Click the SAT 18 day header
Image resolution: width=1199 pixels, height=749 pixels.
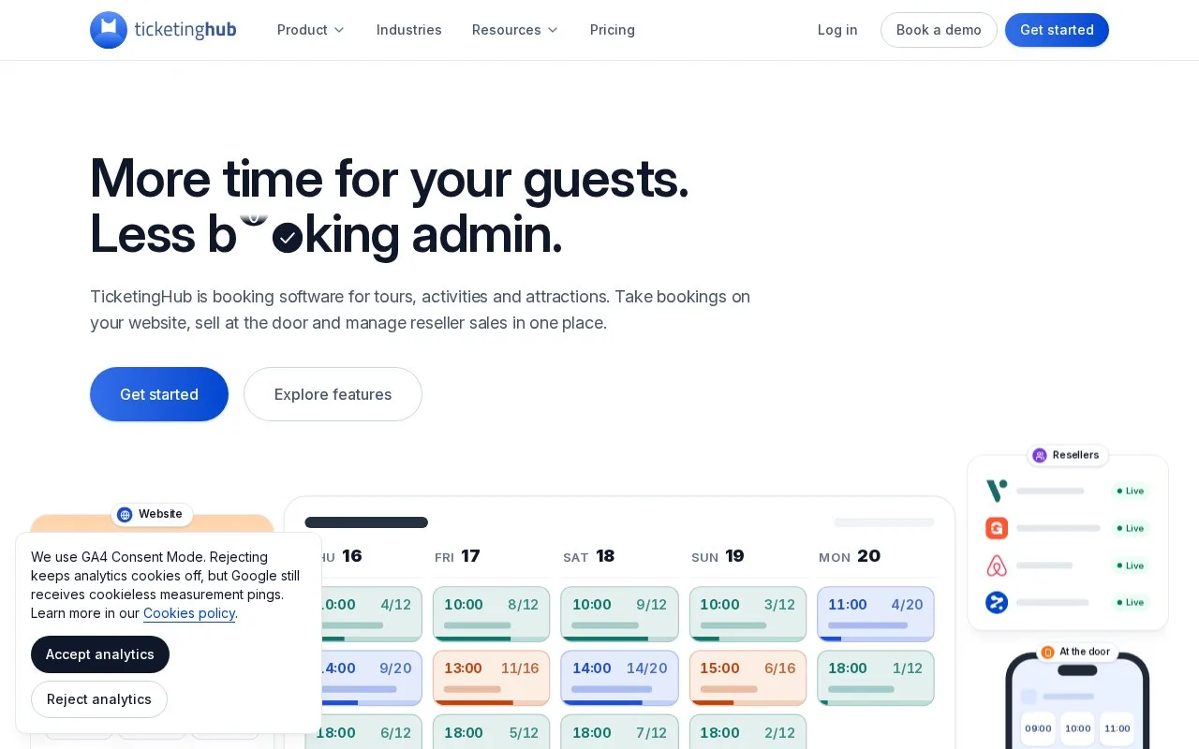pyautogui.click(x=589, y=556)
